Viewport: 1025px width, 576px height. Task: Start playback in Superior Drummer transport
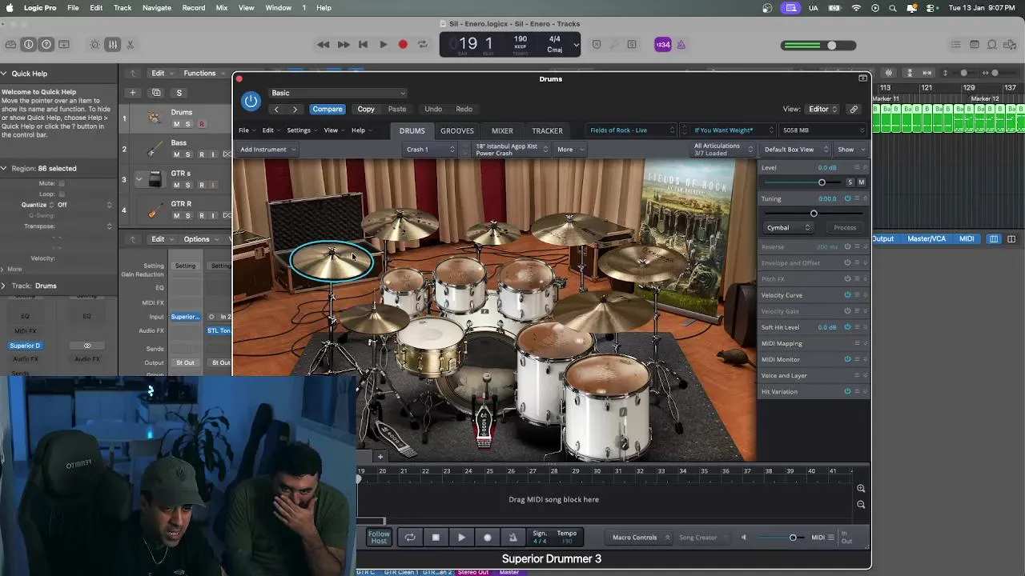461,538
